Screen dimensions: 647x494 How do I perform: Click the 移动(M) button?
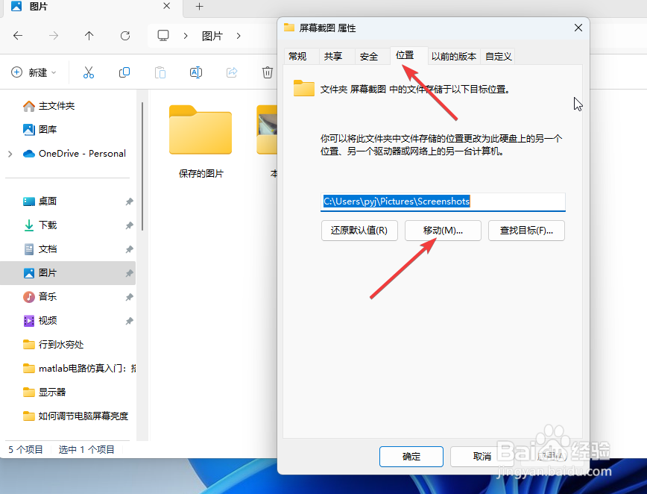[x=443, y=231]
